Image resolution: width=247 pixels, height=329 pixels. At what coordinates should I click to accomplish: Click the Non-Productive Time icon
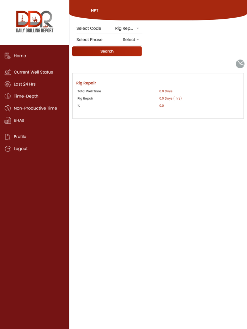coord(7,108)
